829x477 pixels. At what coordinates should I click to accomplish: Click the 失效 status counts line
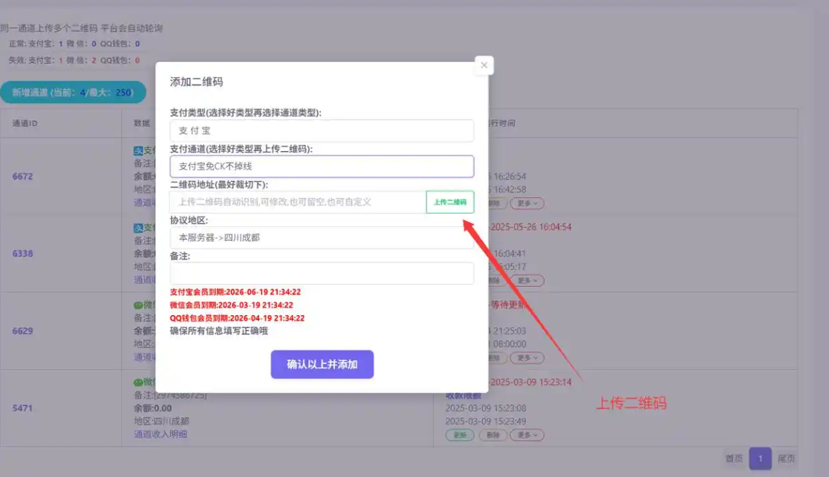74,60
